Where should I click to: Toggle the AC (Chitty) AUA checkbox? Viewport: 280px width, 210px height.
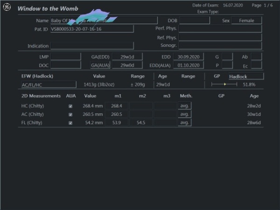(x=70, y=115)
